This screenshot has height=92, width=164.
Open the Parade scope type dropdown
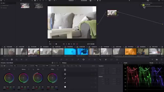pos(152,63)
